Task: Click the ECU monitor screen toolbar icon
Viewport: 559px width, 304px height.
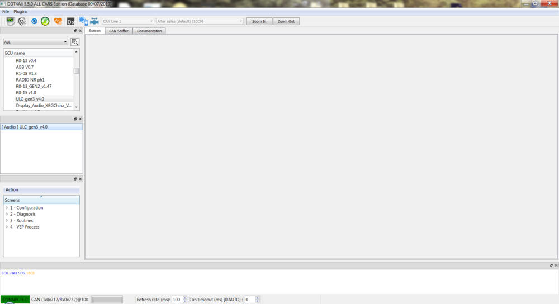Action: (10, 21)
